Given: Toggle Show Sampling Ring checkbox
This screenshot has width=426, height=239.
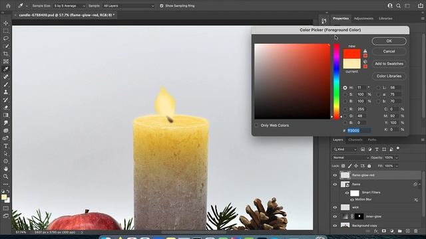Looking at the screenshot, I should (x=162, y=6).
